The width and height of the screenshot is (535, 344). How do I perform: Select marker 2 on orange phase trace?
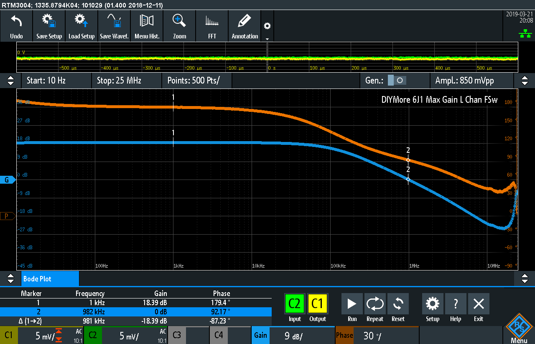click(408, 160)
